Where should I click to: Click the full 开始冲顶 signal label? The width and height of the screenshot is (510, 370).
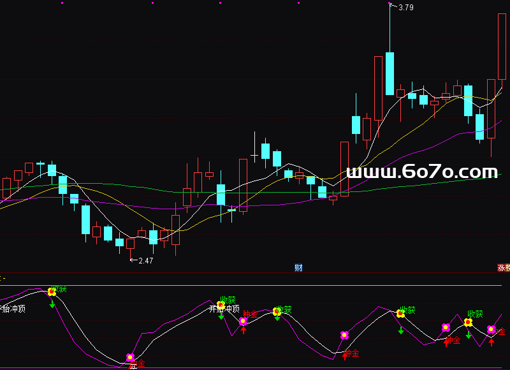tap(224, 309)
